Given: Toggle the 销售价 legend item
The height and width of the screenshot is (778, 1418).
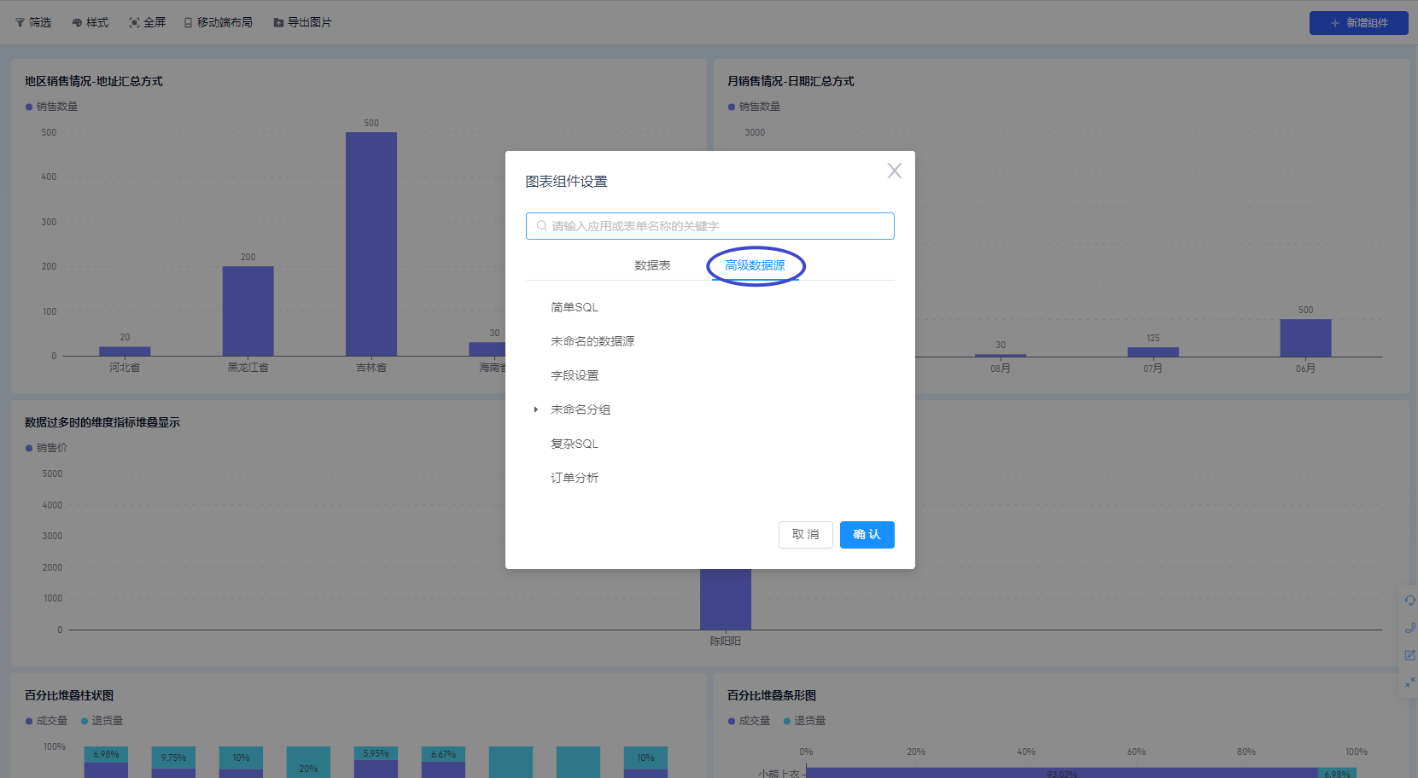Looking at the screenshot, I should pyautogui.click(x=46, y=448).
